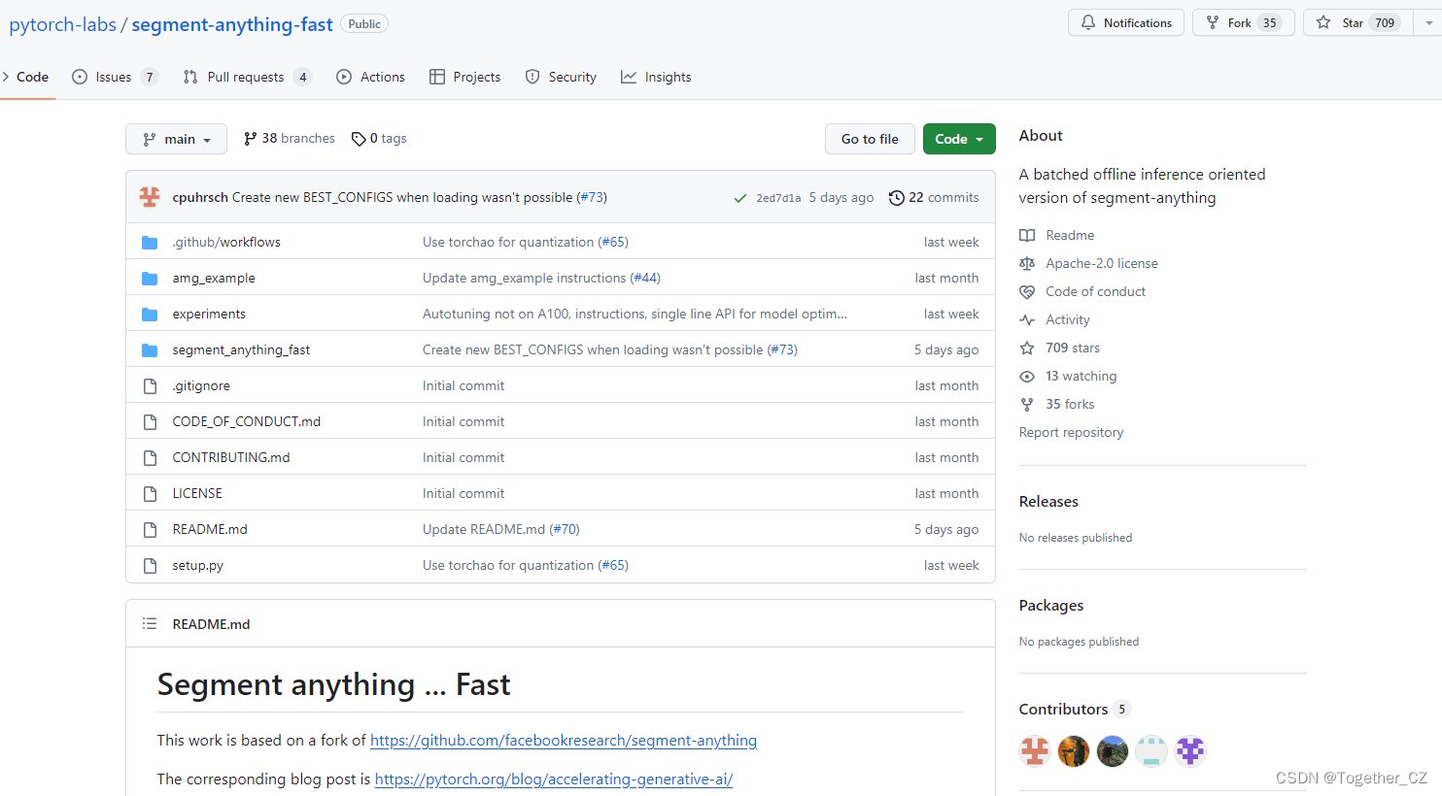Click the first contributor avatar
Screen dimensions: 1442x796
[1035, 750]
